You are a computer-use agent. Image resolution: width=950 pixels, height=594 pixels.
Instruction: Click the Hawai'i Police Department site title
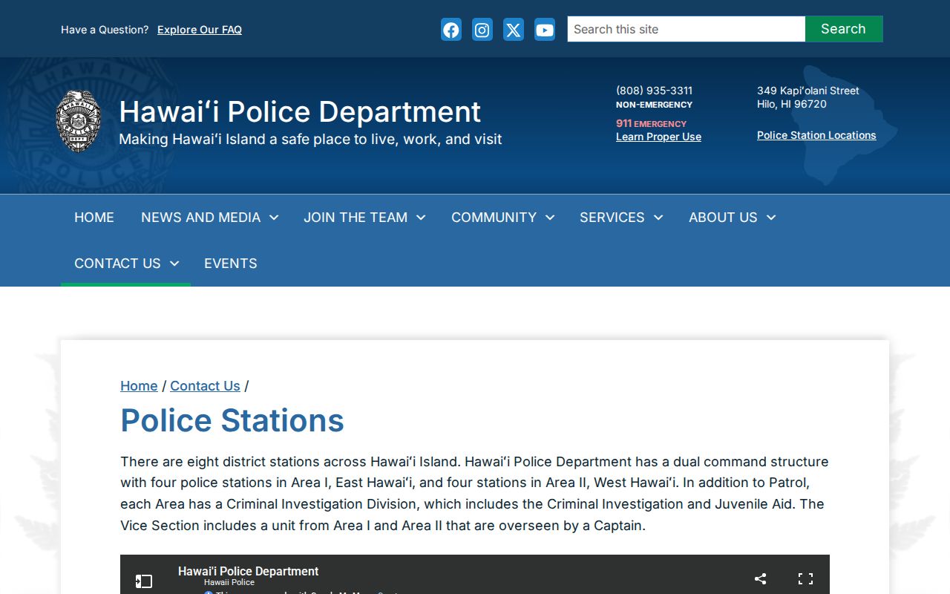(x=300, y=111)
